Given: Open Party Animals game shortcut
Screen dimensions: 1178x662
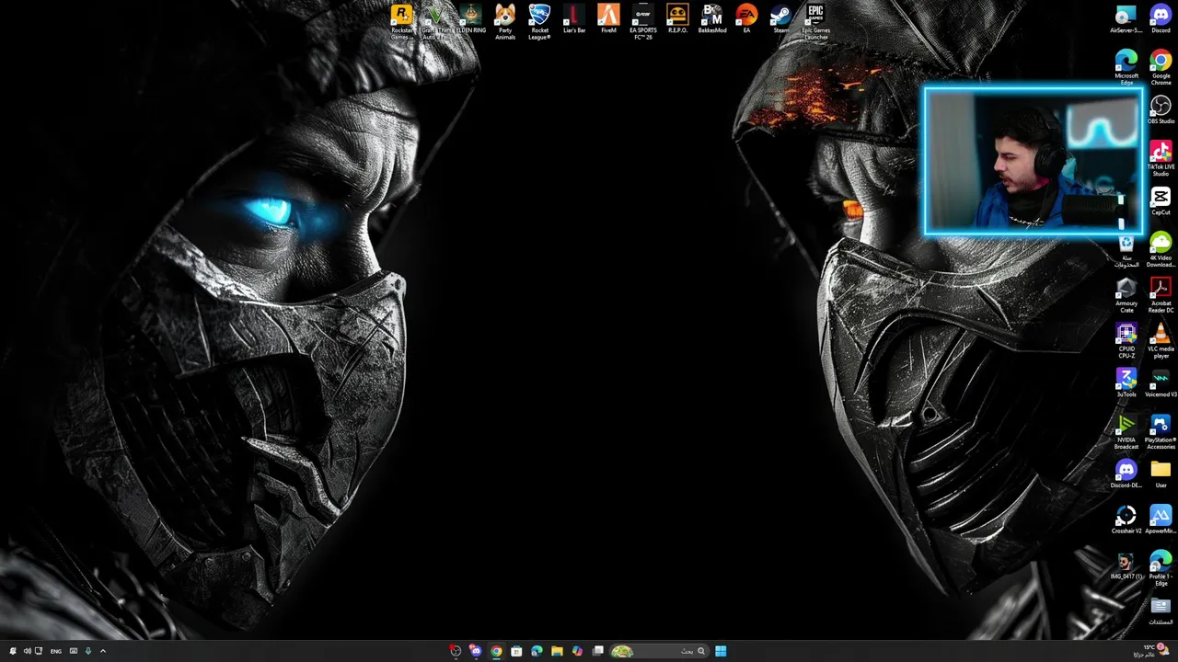Looking at the screenshot, I should pos(505,21).
